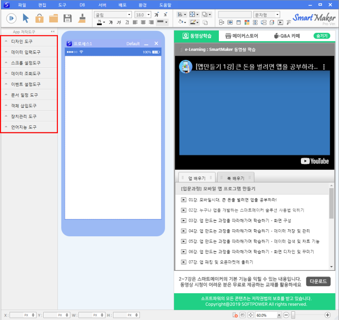Screen dimensions: 339x320
Task: Click the zoom slider handle in status bar
Action: point(293,315)
